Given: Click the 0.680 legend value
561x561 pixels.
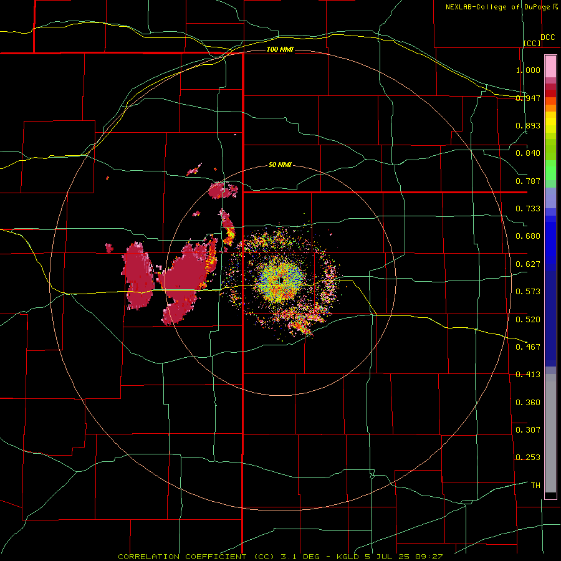Looking at the screenshot, I should tap(528, 236).
